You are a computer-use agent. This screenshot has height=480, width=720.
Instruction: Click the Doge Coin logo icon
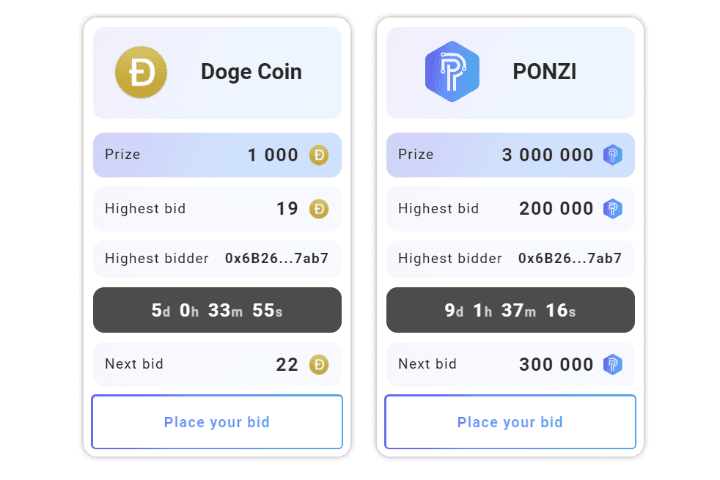pos(141,72)
